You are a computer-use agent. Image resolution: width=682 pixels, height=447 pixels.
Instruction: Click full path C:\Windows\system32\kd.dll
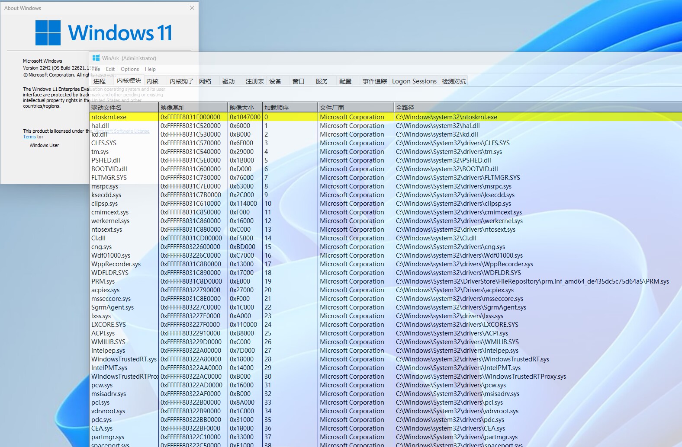pos(437,134)
